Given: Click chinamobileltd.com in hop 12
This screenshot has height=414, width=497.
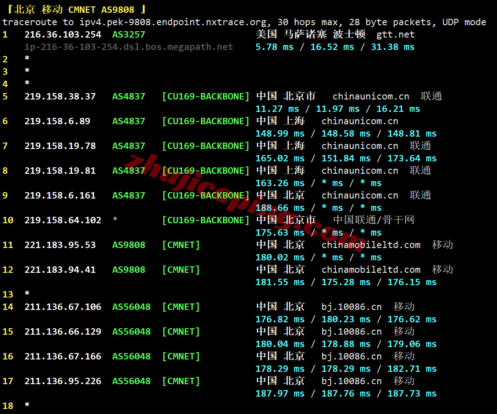Looking at the screenshot, I should (x=371, y=270).
